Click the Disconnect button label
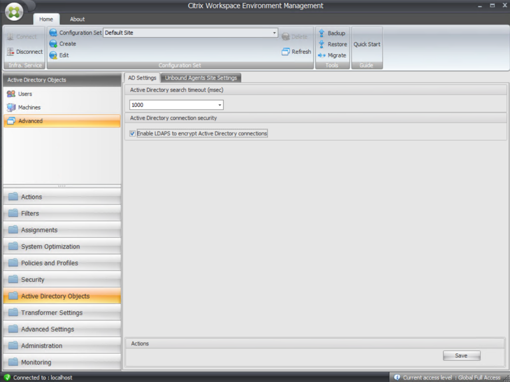This screenshot has height=382, width=510. 29,51
